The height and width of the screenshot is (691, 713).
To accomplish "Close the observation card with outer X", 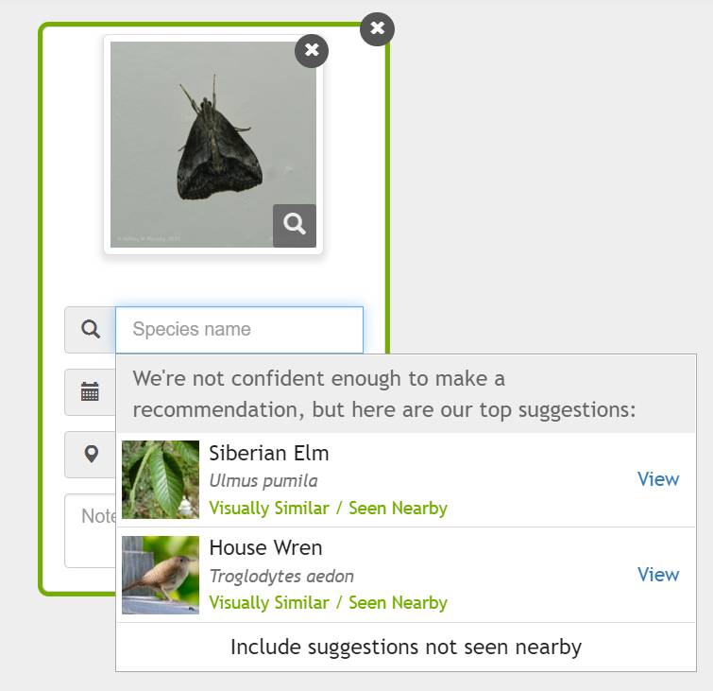I will pyautogui.click(x=377, y=28).
